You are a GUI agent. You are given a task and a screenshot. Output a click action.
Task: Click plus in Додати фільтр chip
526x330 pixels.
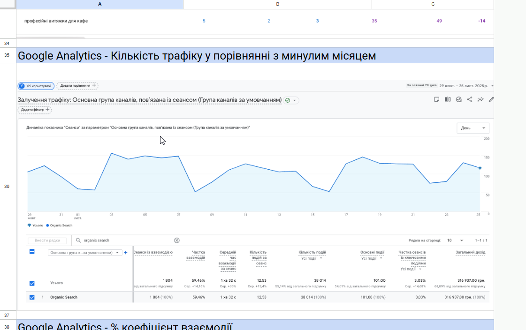pos(47,110)
